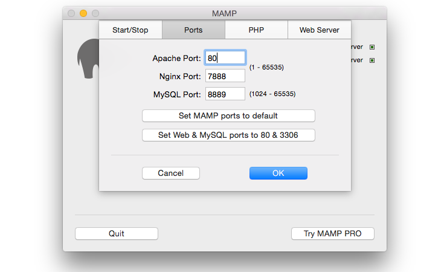
Task: Focus the Apache Port input field
Action: pos(225,57)
